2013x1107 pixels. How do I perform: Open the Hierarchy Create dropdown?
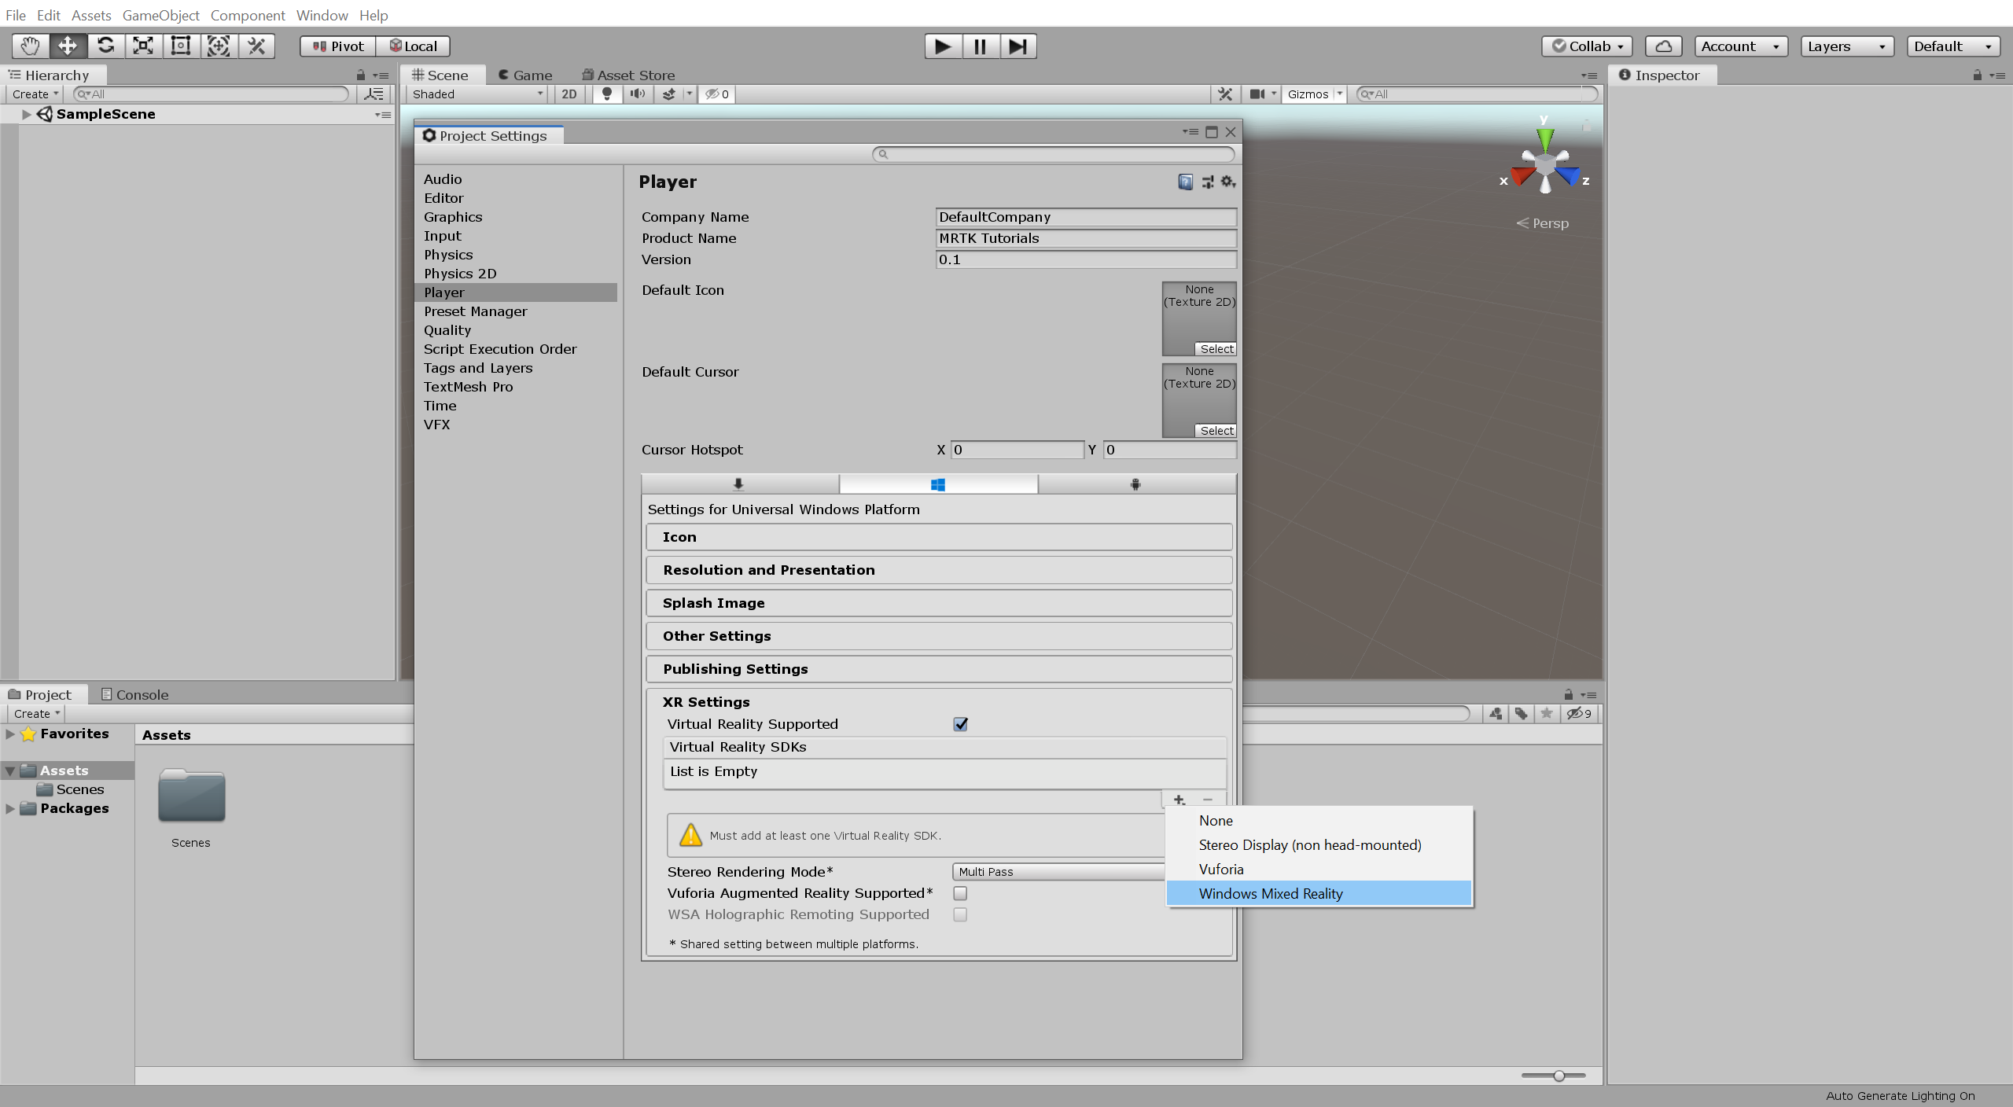35,94
